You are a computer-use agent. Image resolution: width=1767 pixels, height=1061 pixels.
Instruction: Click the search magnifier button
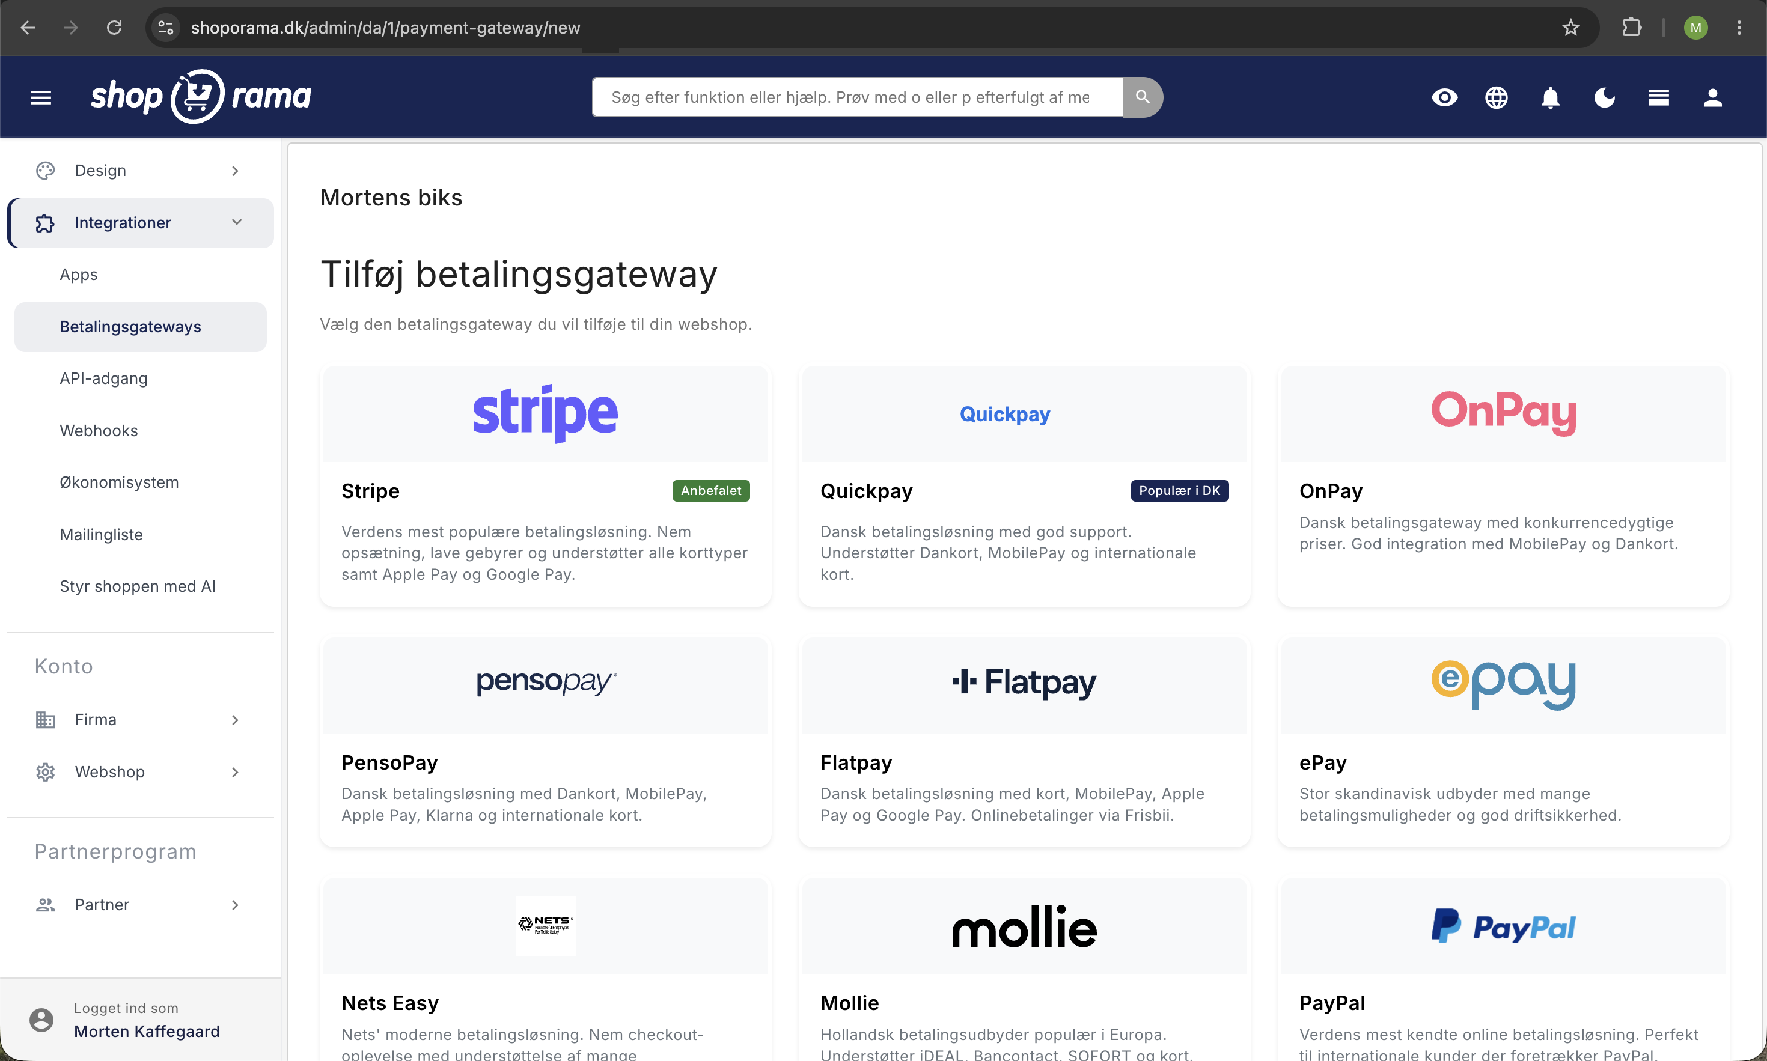(1142, 97)
